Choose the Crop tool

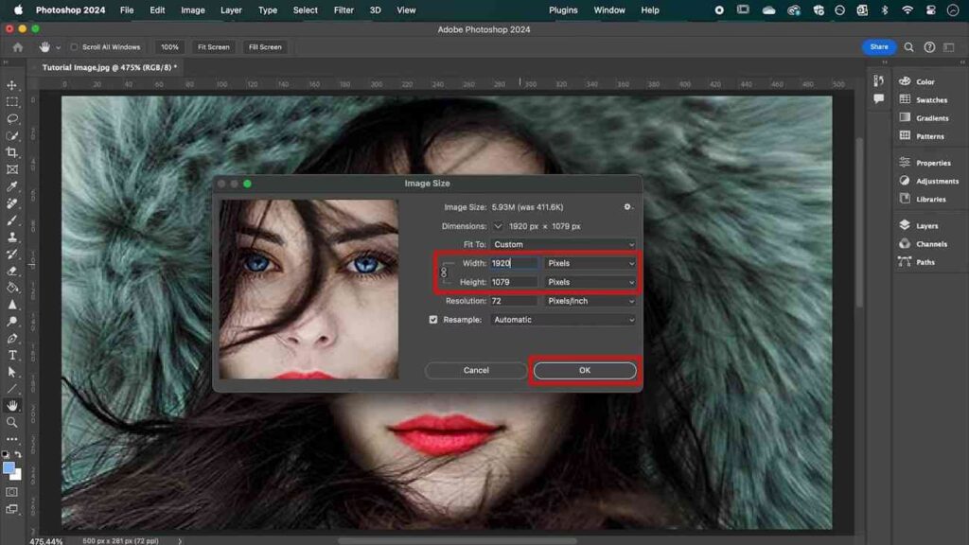point(12,152)
